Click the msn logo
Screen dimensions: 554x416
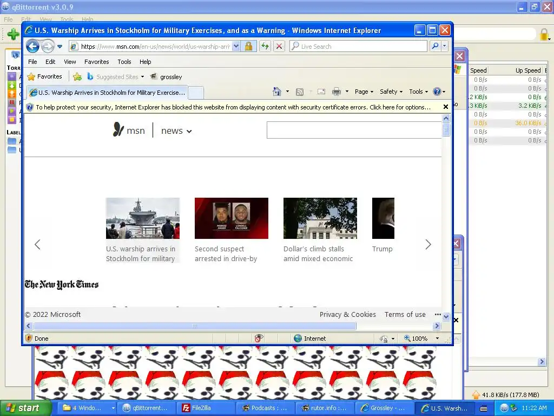(129, 130)
